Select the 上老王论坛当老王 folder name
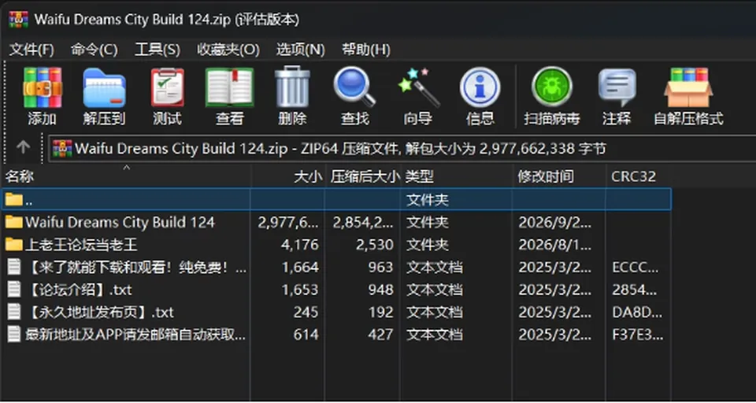Screen dimensions: 756x403 [81, 245]
